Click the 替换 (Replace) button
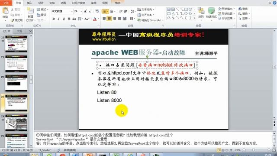The width and height of the screenshot is (277, 156). [x=244, y=13]
